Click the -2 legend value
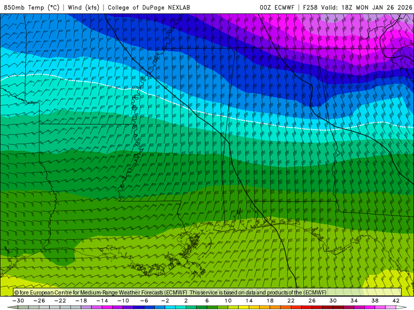 tap(165, 301)
